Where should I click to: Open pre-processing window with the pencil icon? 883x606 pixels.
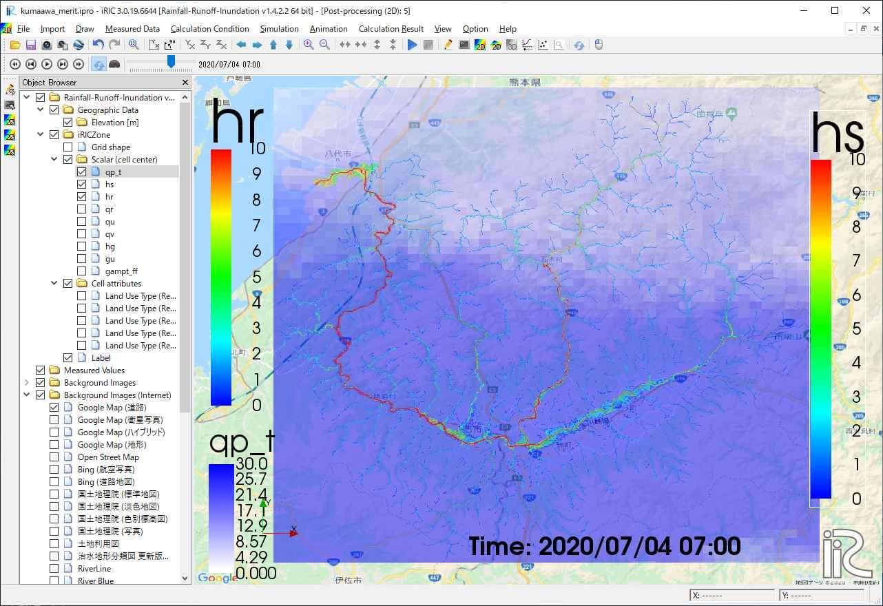(448, 45)
